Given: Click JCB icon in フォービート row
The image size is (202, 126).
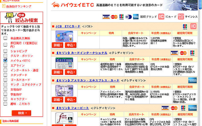Looking at the screenshot, I should (x=183, y=108).
